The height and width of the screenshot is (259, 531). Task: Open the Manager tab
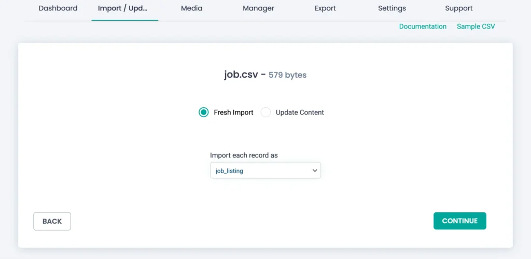click(x=258, y=8)
